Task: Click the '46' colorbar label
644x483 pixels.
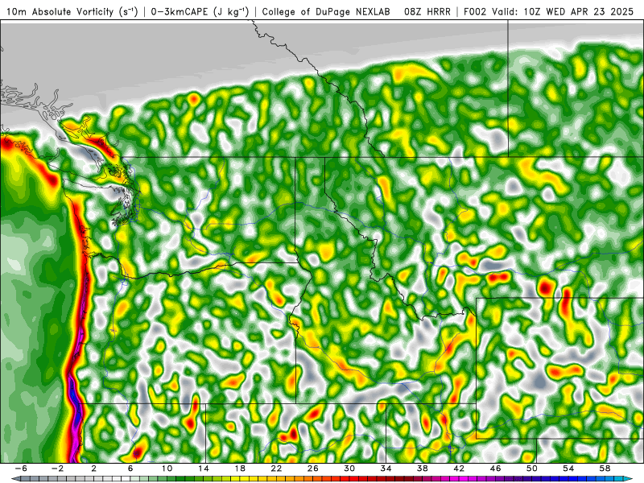Action: click(495, 469)
